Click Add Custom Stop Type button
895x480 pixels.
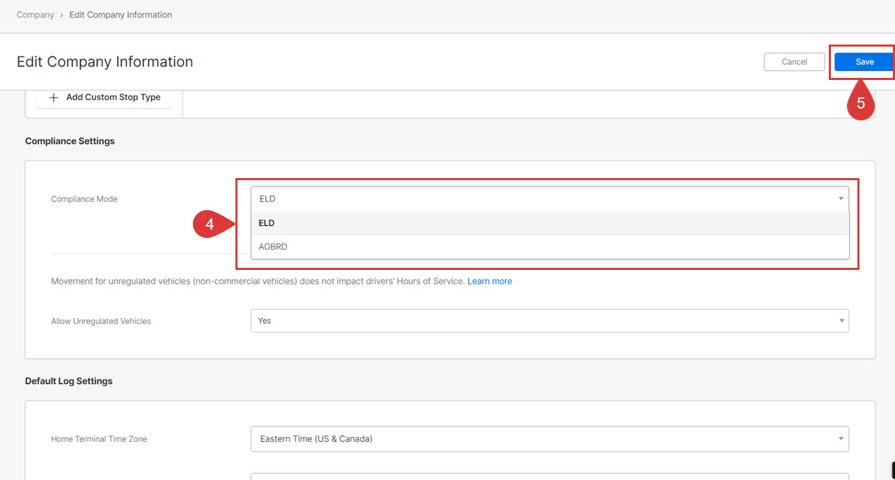click(104, 97)
